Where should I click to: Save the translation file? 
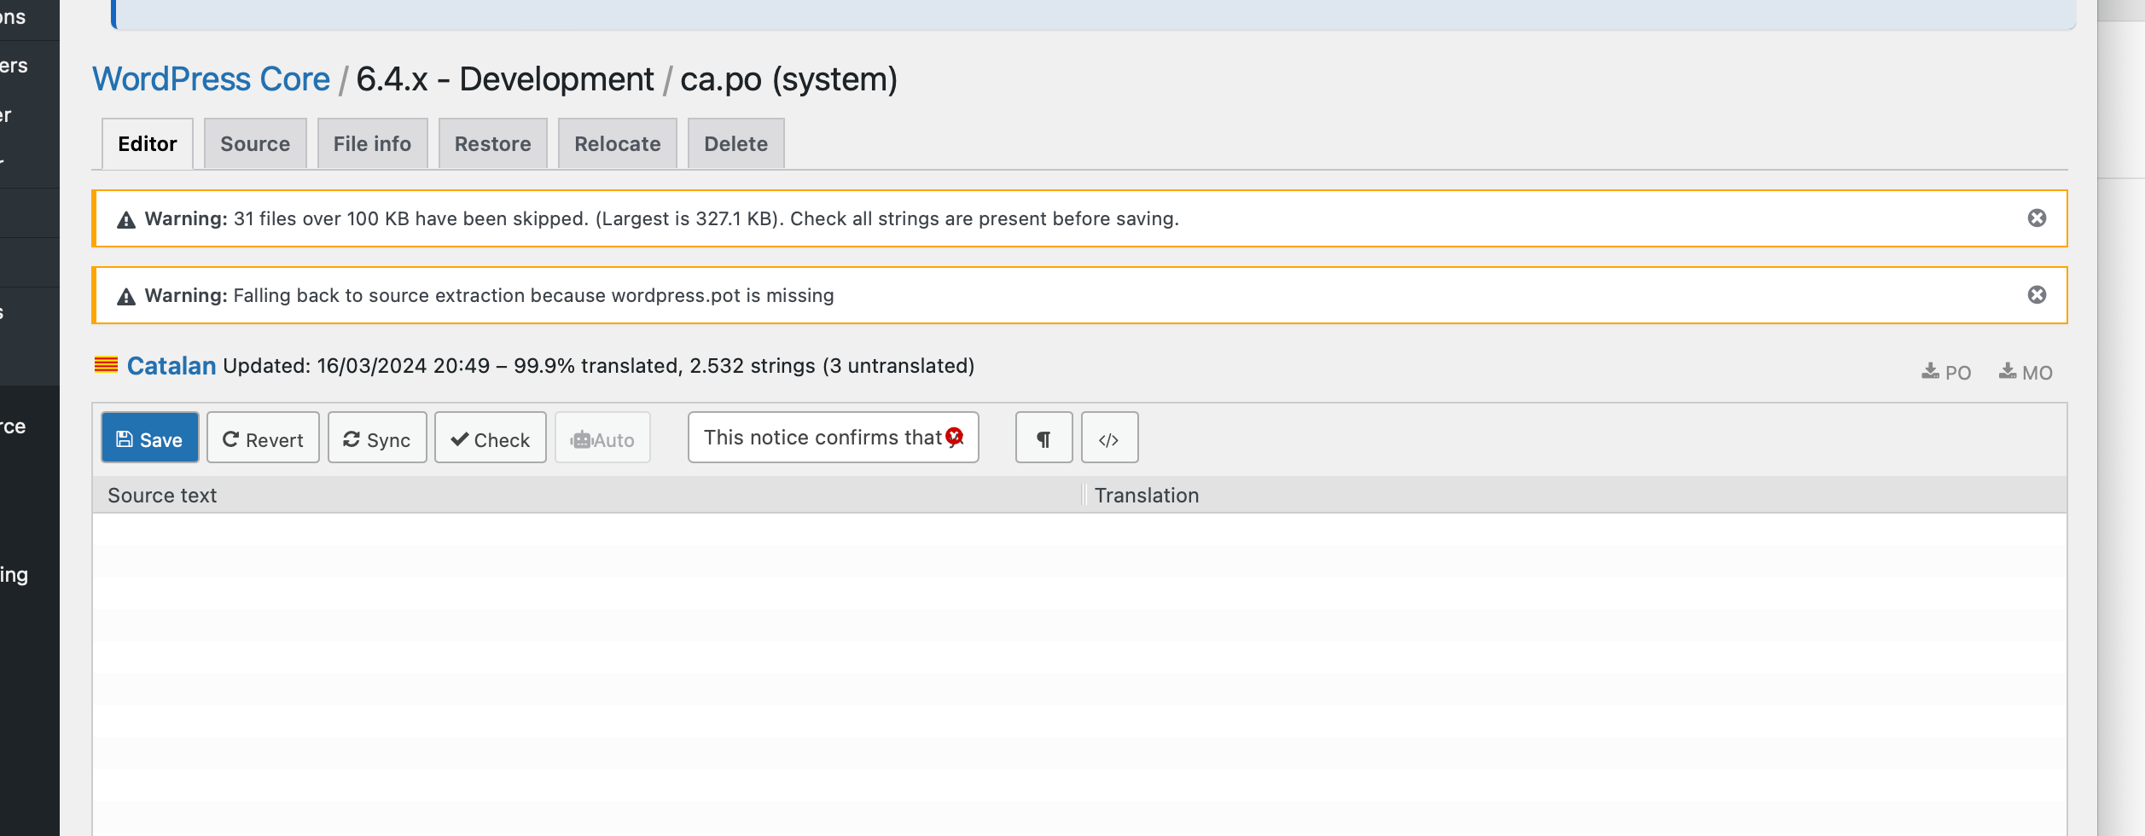(x=150, y=438)
